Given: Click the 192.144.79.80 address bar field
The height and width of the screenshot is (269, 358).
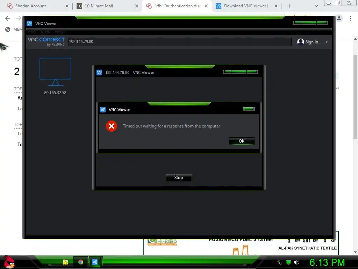Looking at the screenshot, I should point(180,42).
